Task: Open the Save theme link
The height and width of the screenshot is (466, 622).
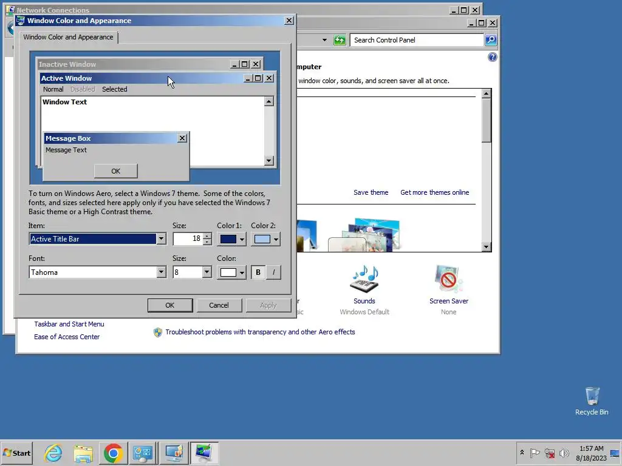Action: point(371,192)
